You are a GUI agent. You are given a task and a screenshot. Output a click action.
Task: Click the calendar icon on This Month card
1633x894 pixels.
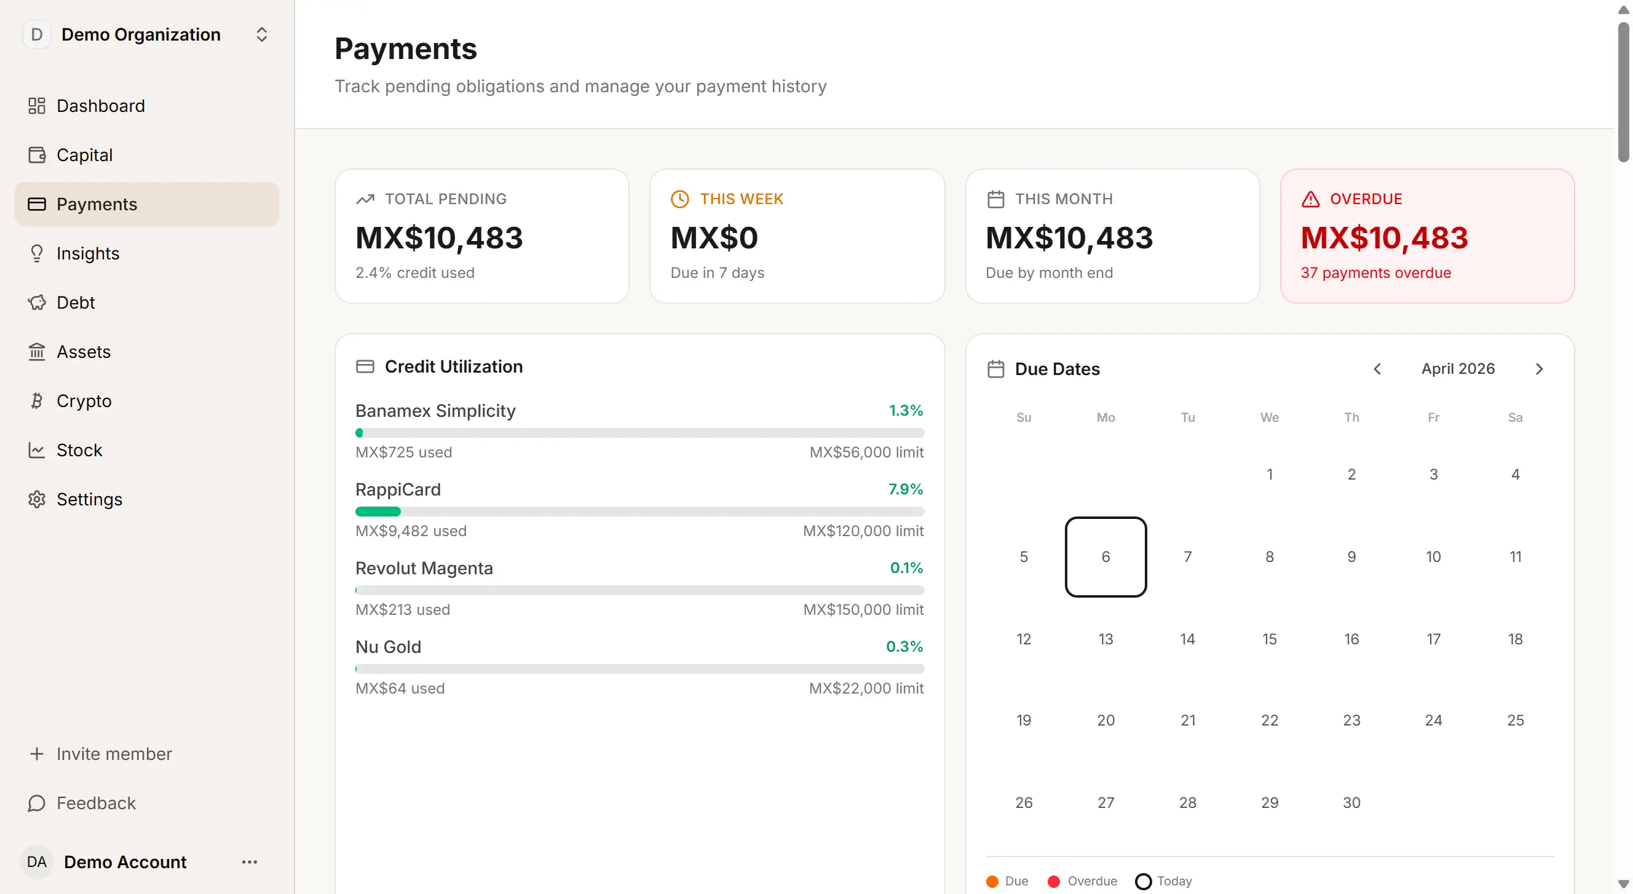click(x=995, y=199)
